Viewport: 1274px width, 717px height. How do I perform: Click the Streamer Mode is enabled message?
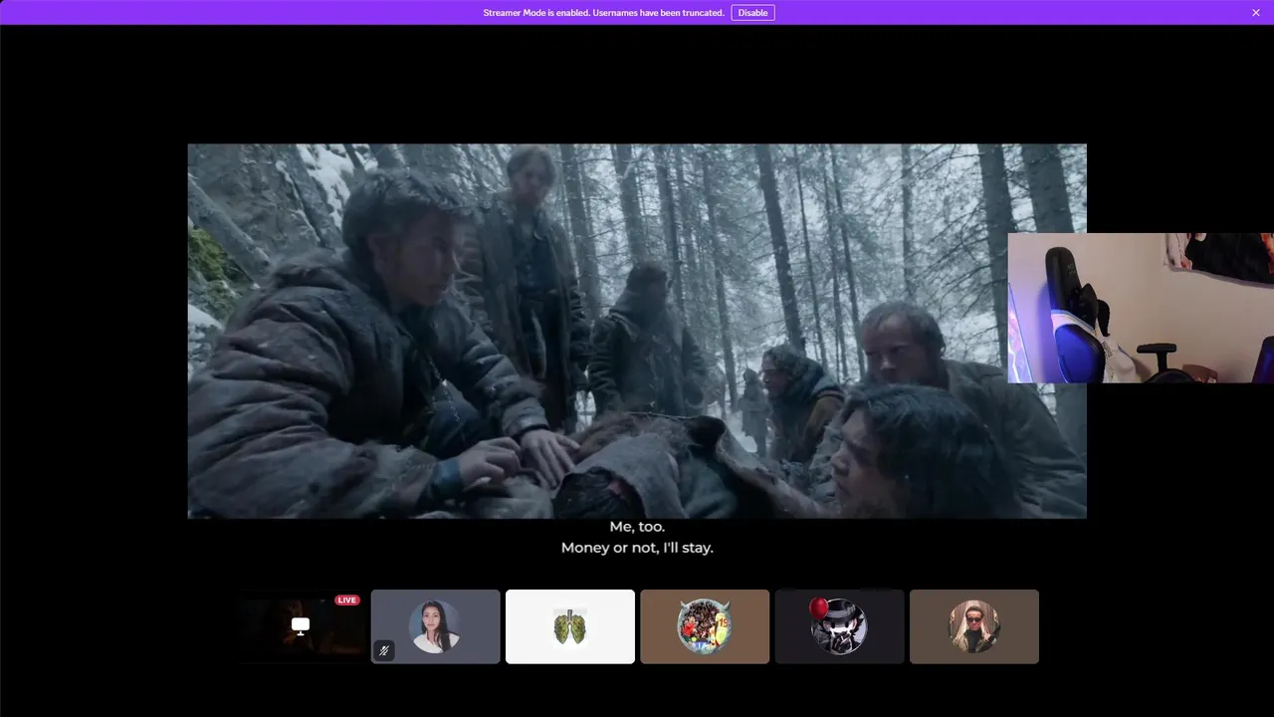(603, 13)
